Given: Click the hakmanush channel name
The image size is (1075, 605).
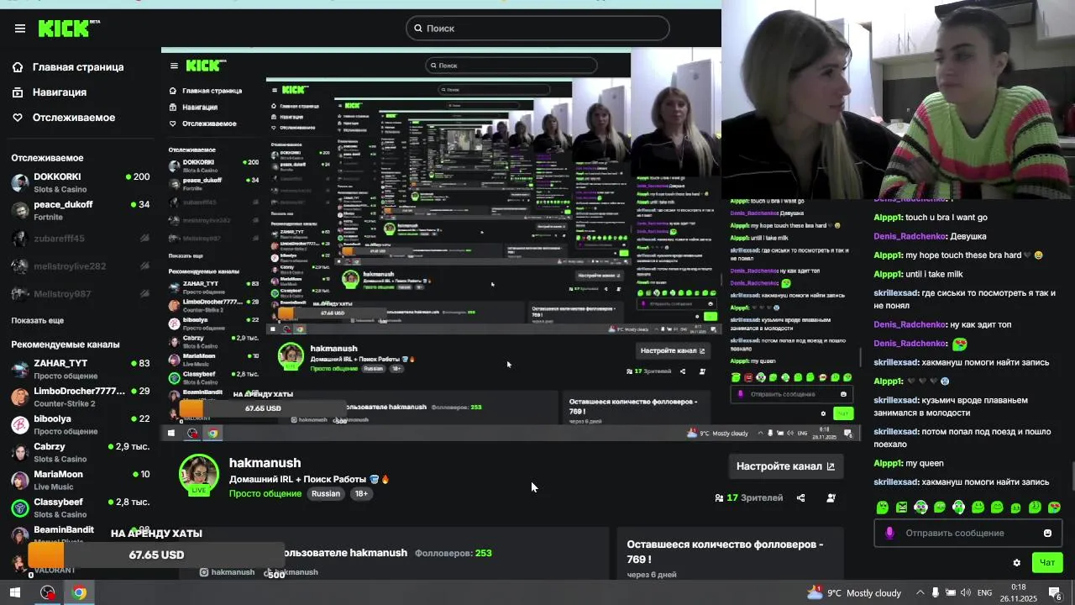Looking at the screenshot, I should point(265,463).
